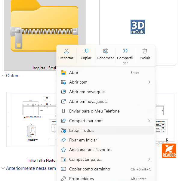This screenshot has height=181, width=185.
Task: Click Adicionar aos Favoritos star icon
Action: [x=63, y=150]
